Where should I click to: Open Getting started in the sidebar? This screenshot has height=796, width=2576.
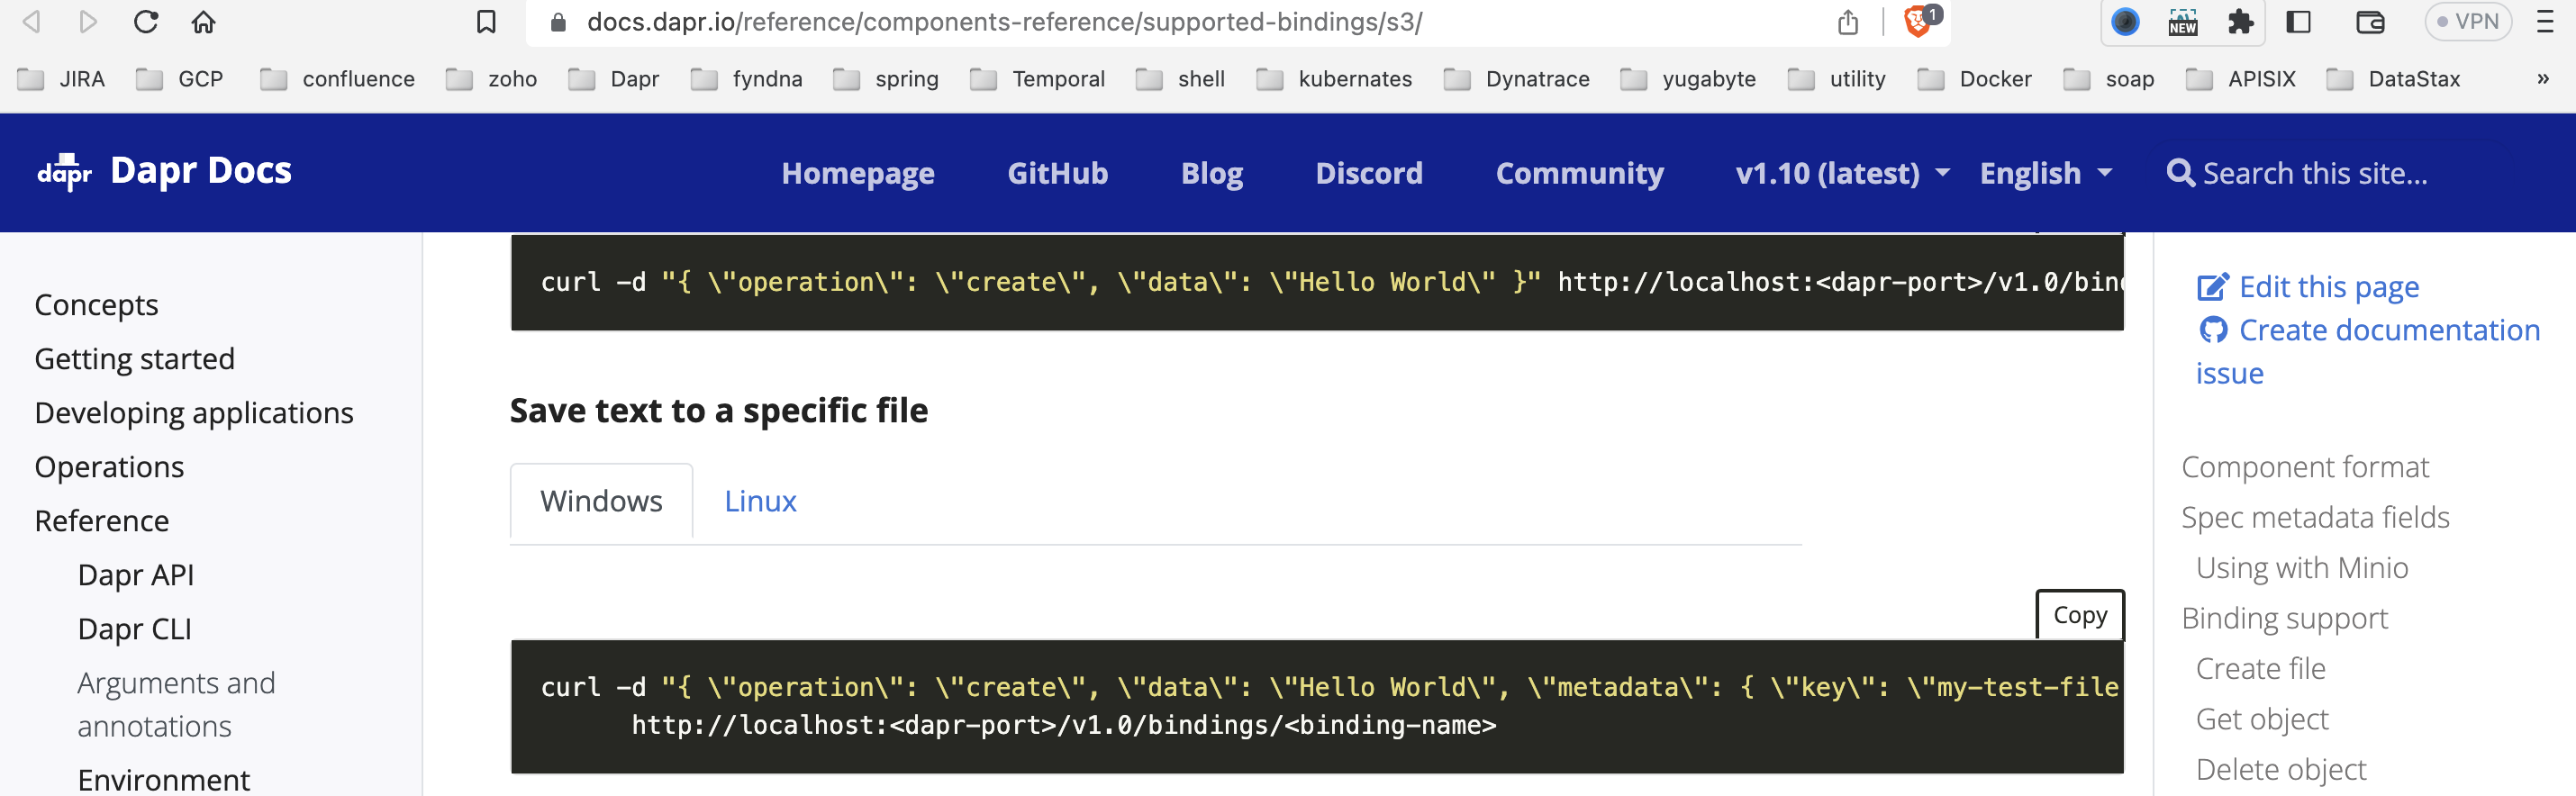pyautogui.click(x=134, y=359)
